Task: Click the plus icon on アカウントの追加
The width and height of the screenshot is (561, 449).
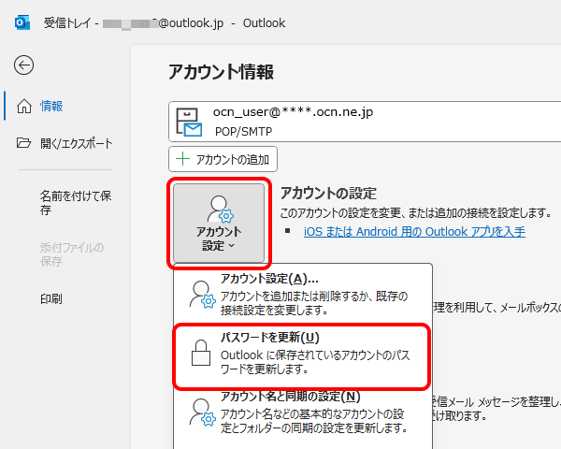Action: pos(183,159)
